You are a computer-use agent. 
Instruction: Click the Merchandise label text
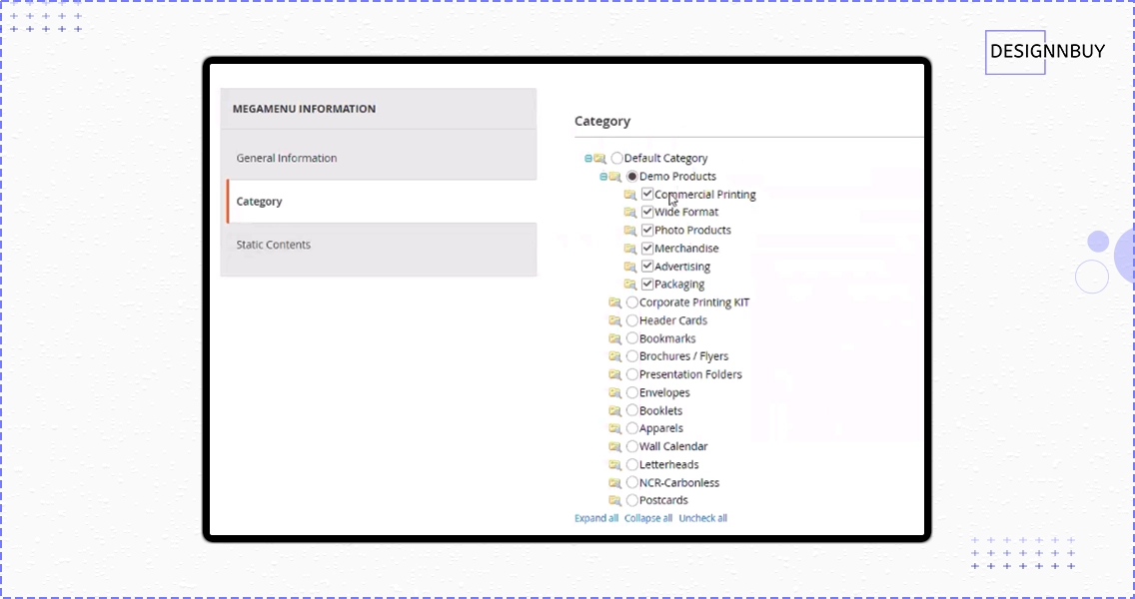pos(686,249)
